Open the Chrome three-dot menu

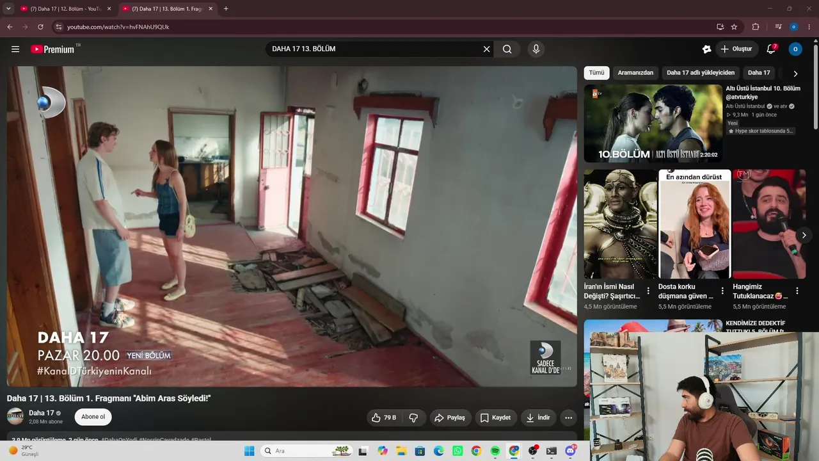coord(809,27)
